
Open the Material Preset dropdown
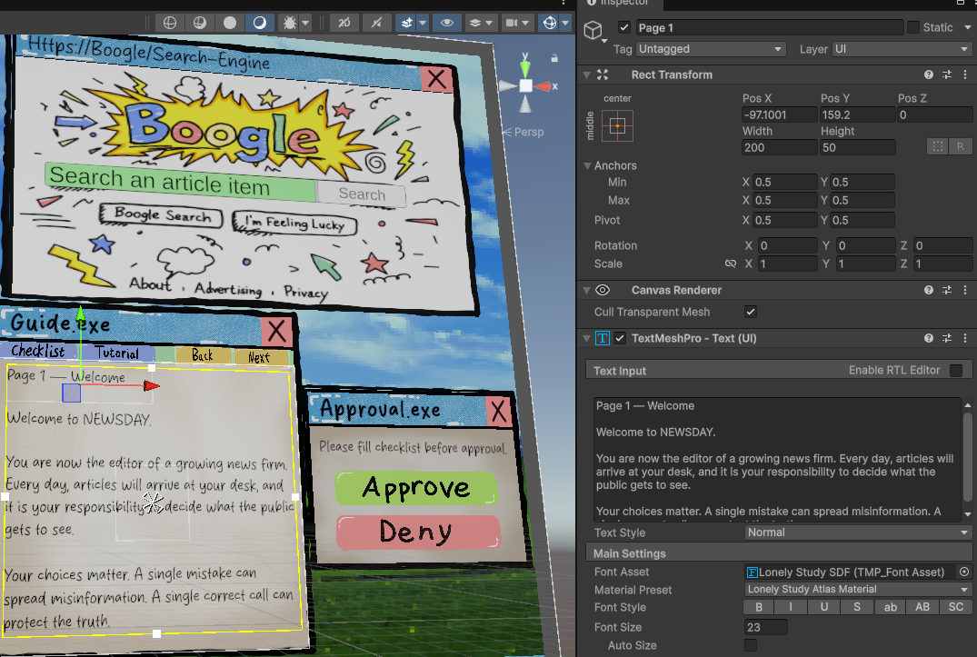coord(858,589)
